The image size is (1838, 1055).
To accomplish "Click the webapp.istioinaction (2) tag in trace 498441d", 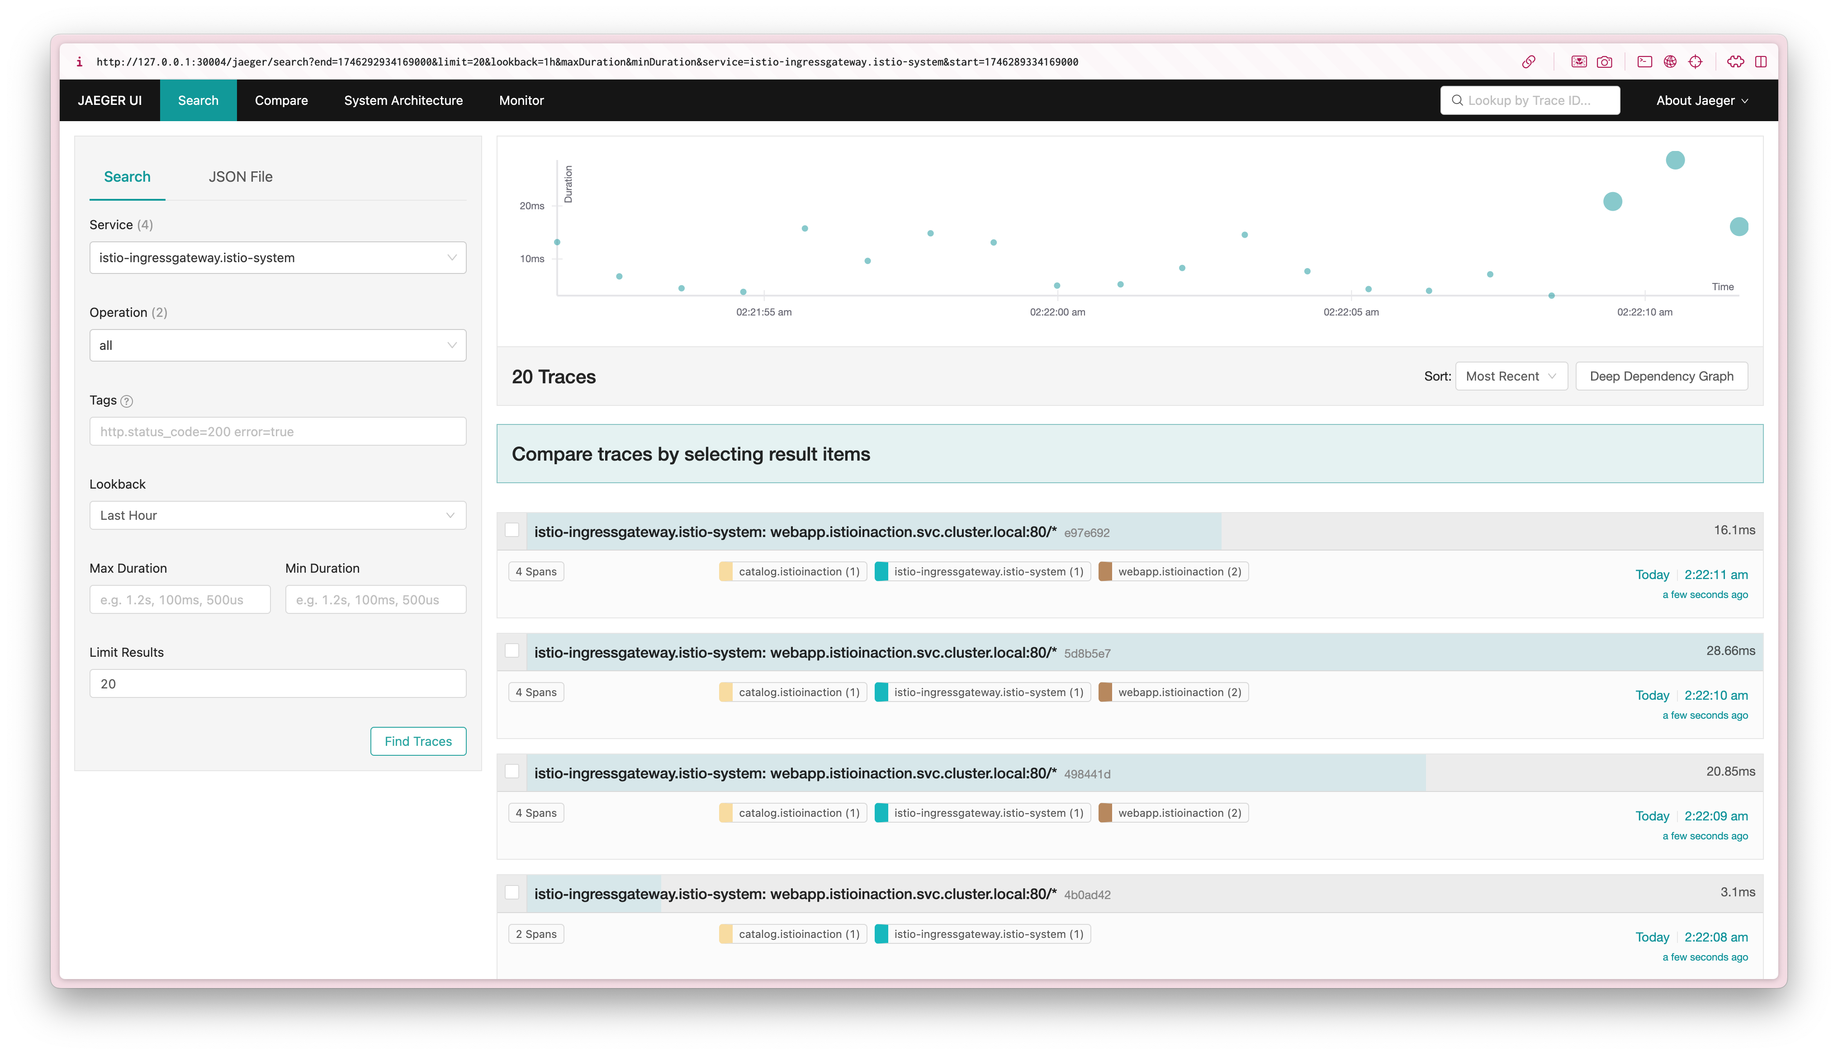I will [x=1173, y=813].
